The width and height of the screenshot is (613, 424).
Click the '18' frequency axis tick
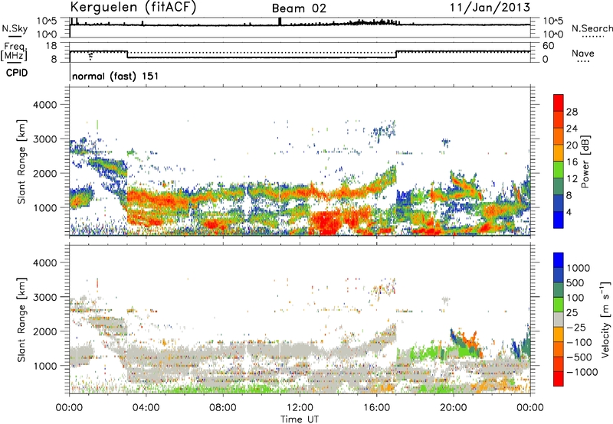pyautogui.click(x=51, y=46)
